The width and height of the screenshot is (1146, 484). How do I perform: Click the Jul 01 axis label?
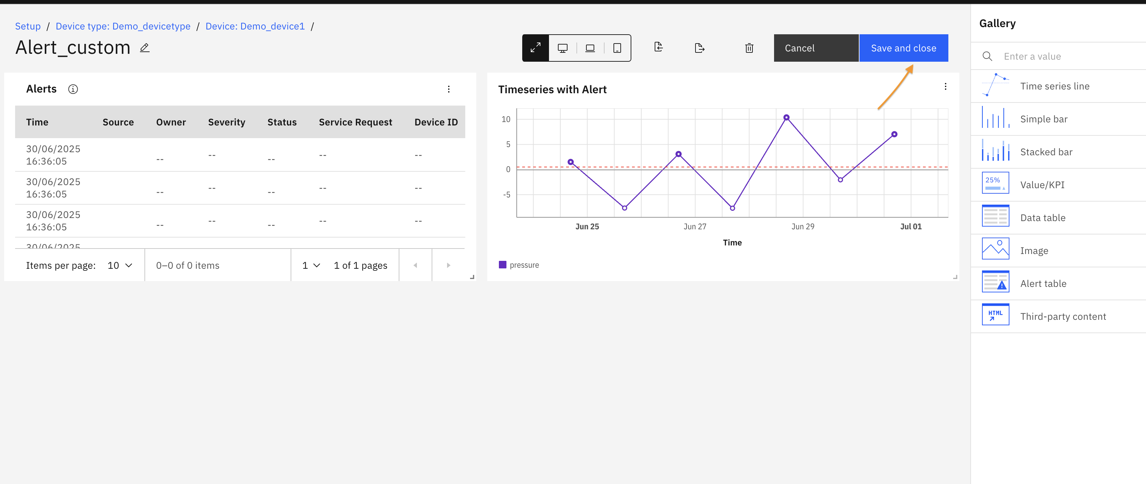coord(911,227)
